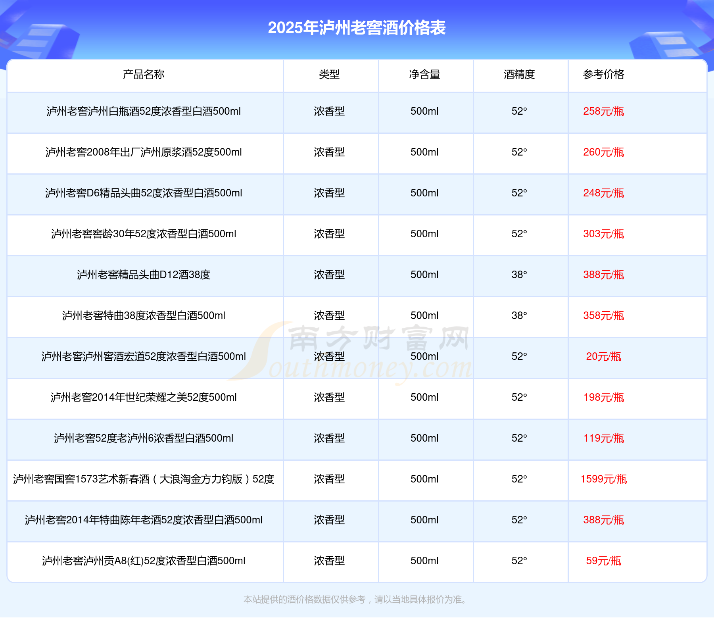Click the 388元/瓶 price for 2014年特曲陈年老酒
The width and height of the screenshot is (714, 619).
[x=603, y=520]
